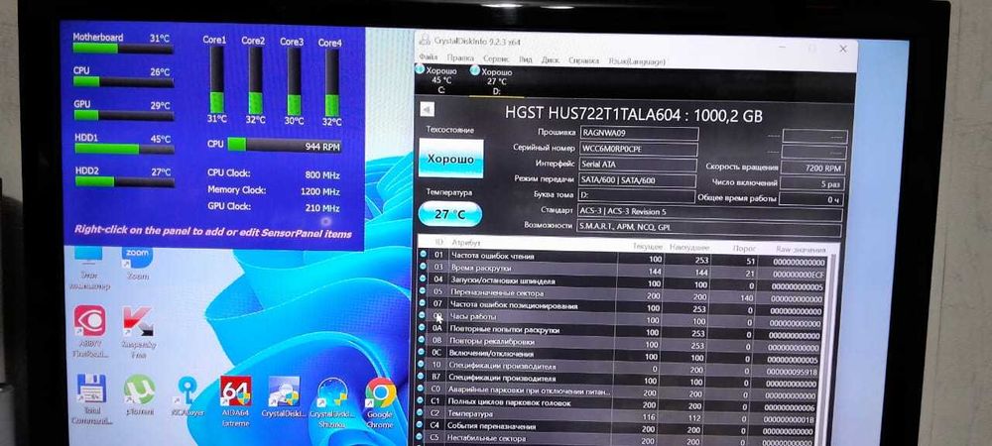Click the features field S.M.A.R.T., APM, NCQ, GPL
The width and height of the screenshot is (992, 446).
[710, 227]
